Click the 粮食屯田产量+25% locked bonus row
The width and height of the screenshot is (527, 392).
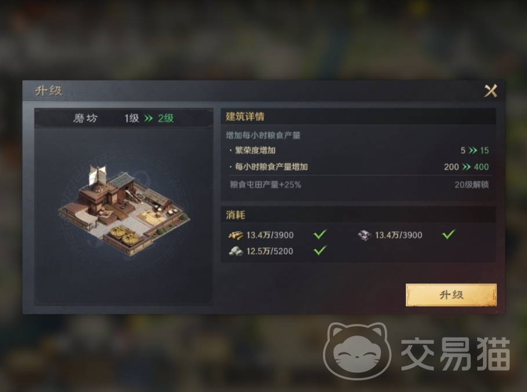pyautogui.click(x=359, y=185)
